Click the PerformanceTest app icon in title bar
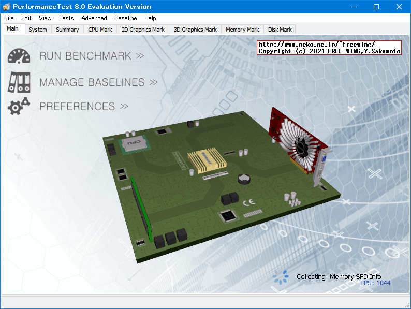Screen dimensions: 411x309 tap(6, 7)
